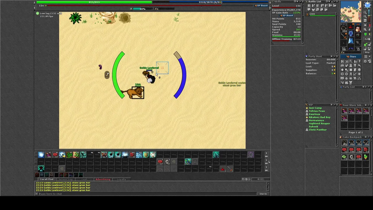Select VIP entry Suhvek
Image resolution: width=373 pixels, height=210 pixels.
313,127
